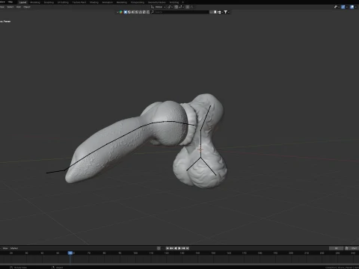Image resolution: width=359 pixels, height=269 pixels.
Task: Open proportional editing falloff options
Action: [192, 7]
